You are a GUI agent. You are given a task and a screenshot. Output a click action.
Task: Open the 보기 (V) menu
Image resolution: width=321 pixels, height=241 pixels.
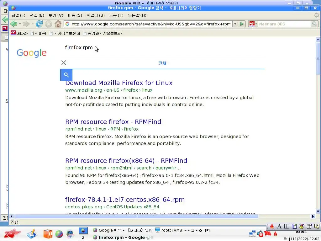pos(56,15)
